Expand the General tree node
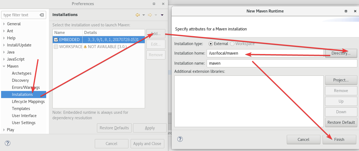This screenshot has height=151, width=359. tap(4, 24)
